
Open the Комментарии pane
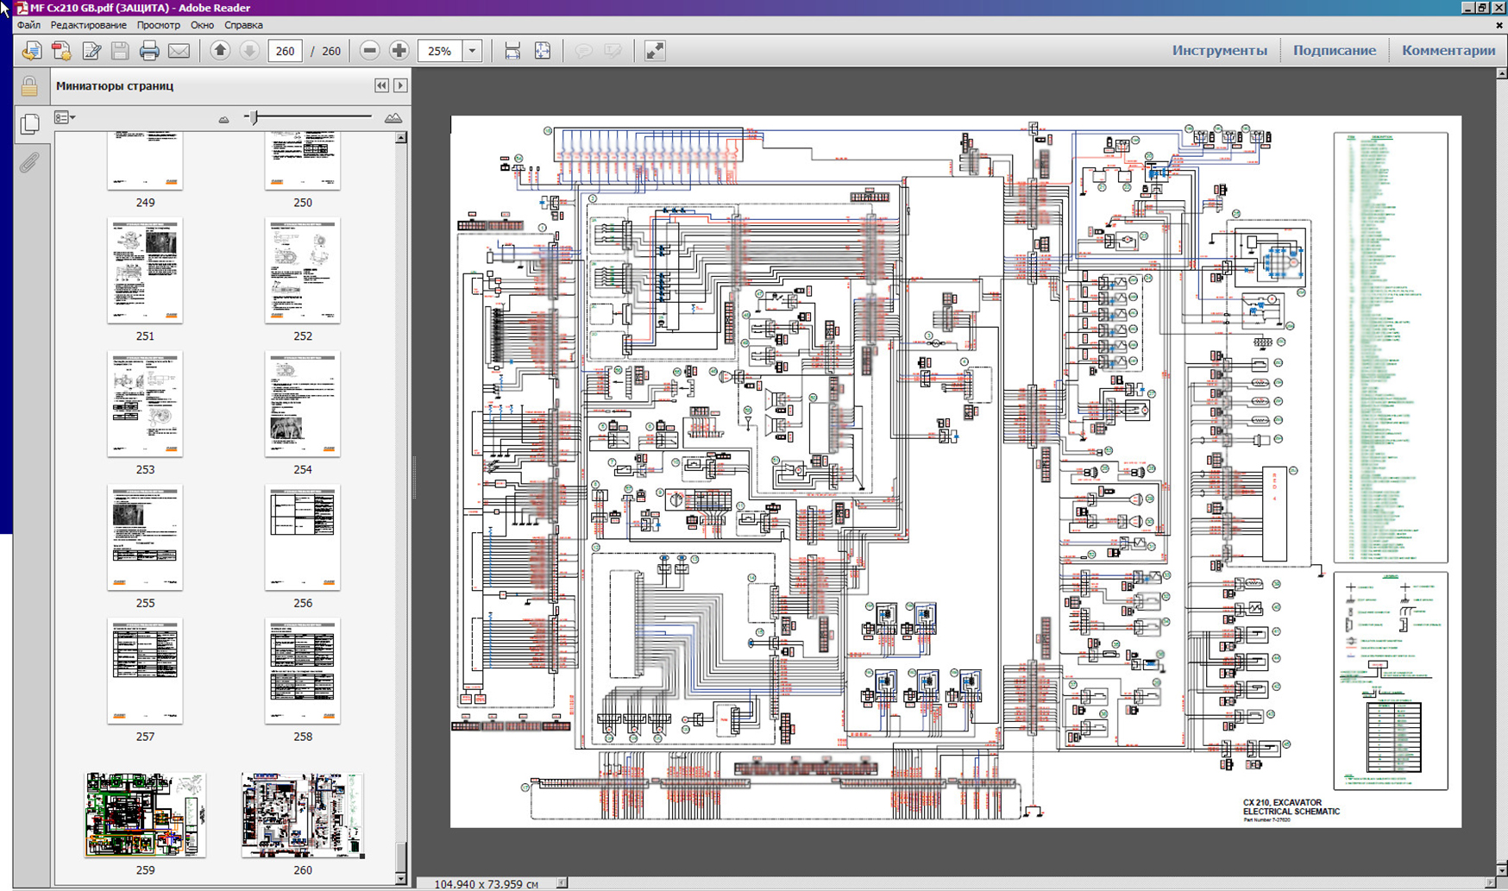tap(1448, 50)
